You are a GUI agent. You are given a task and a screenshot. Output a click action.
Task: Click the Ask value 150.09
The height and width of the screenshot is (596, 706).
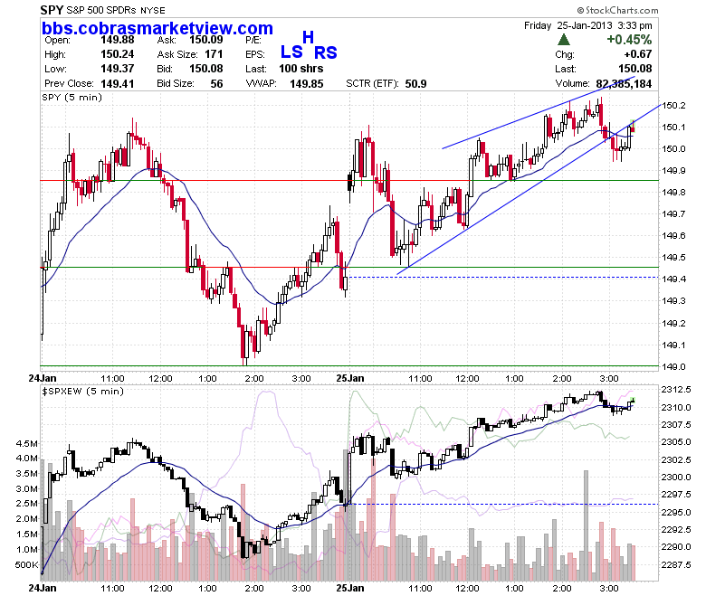(x=205, y=40)
